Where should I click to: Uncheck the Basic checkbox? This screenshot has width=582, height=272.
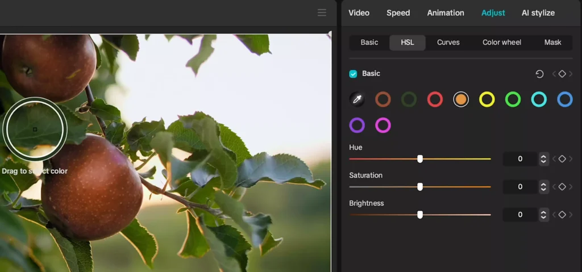353,74
